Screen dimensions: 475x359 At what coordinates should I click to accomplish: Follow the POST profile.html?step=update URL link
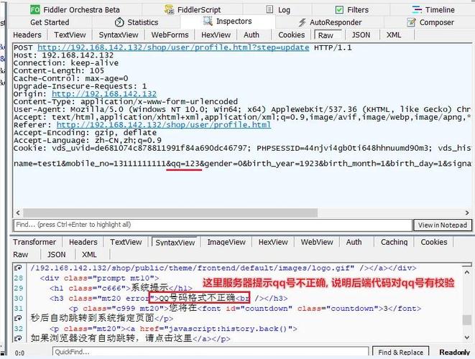click(x=173, y=47)
